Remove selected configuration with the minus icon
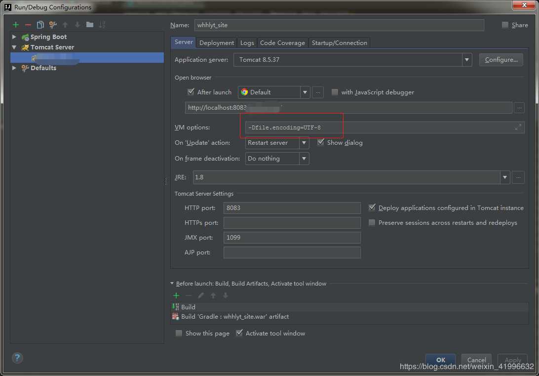Screen dimensions: 539x376 click(x=28, y=25)
